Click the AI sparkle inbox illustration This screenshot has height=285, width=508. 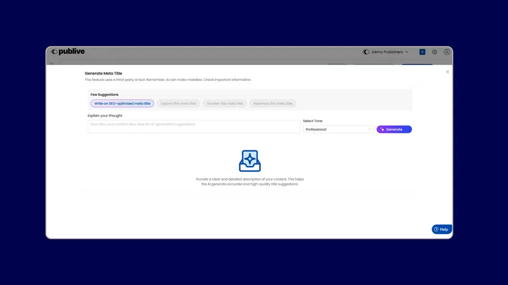(x=250, y=161)
